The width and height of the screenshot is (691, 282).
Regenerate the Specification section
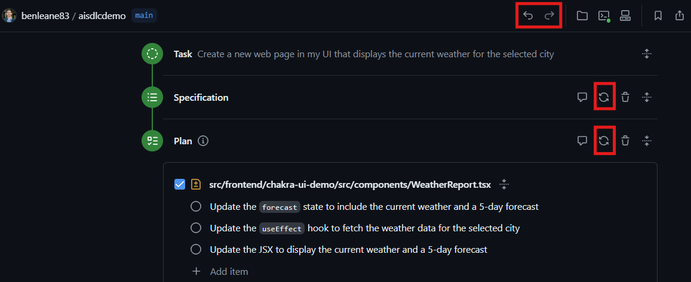coord(604,97)
